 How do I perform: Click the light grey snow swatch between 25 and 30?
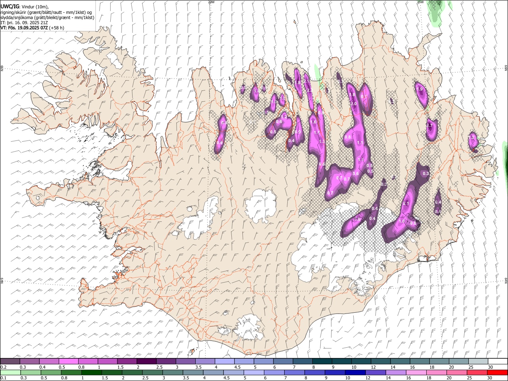click(478, 361)
